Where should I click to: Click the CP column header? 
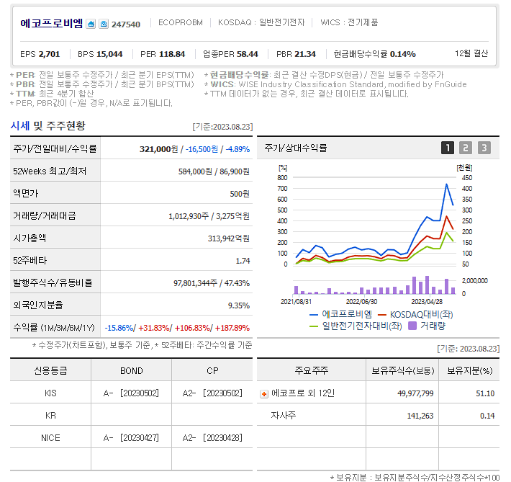tap(212, 371)
